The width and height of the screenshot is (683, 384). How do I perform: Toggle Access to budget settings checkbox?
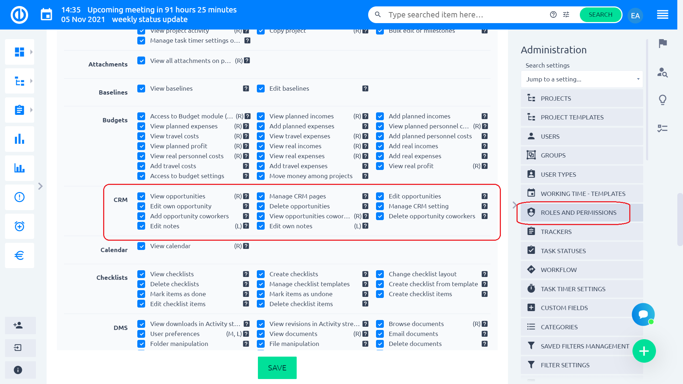point(141,176)
